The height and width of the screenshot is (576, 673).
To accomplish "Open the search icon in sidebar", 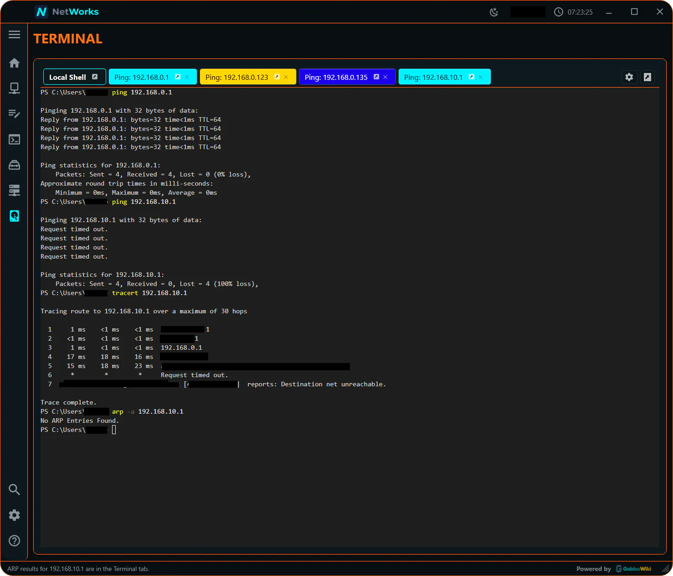I will click(x=14, y=489).
